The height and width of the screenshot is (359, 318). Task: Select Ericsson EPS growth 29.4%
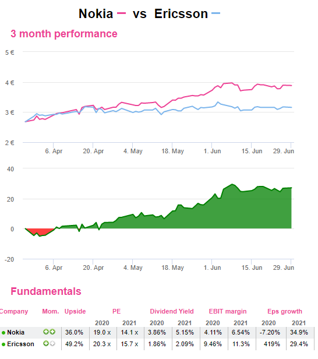(299, 344)
